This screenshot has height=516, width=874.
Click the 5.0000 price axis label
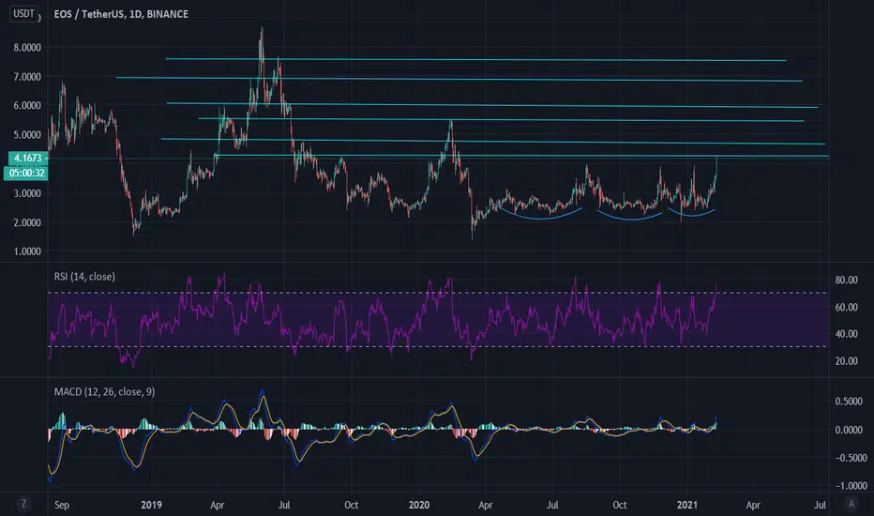pyautogui.click(x=27, y=135)
